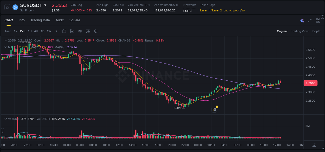Collapse the MA indicator row
The width and height of the screenshot is (325, 152).
click(6, 47)
